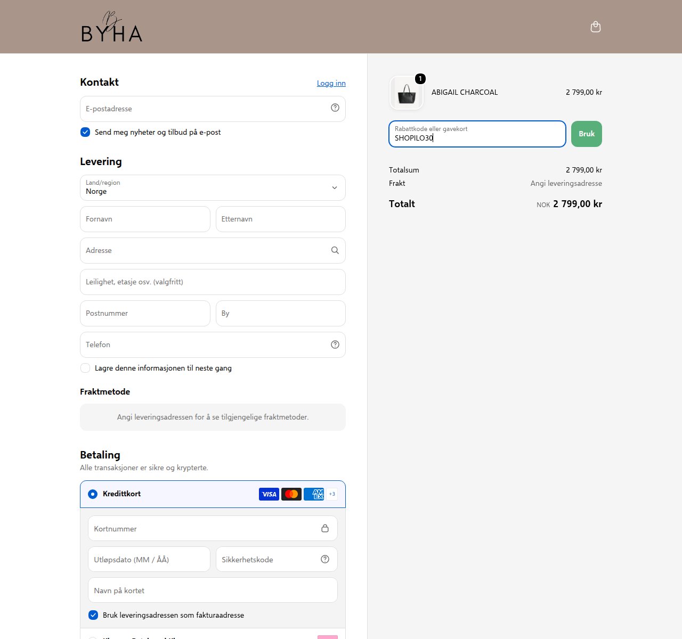Click the Sikkerhetskode input field
This screenshot has width=682, height=639.
[277, 559]
